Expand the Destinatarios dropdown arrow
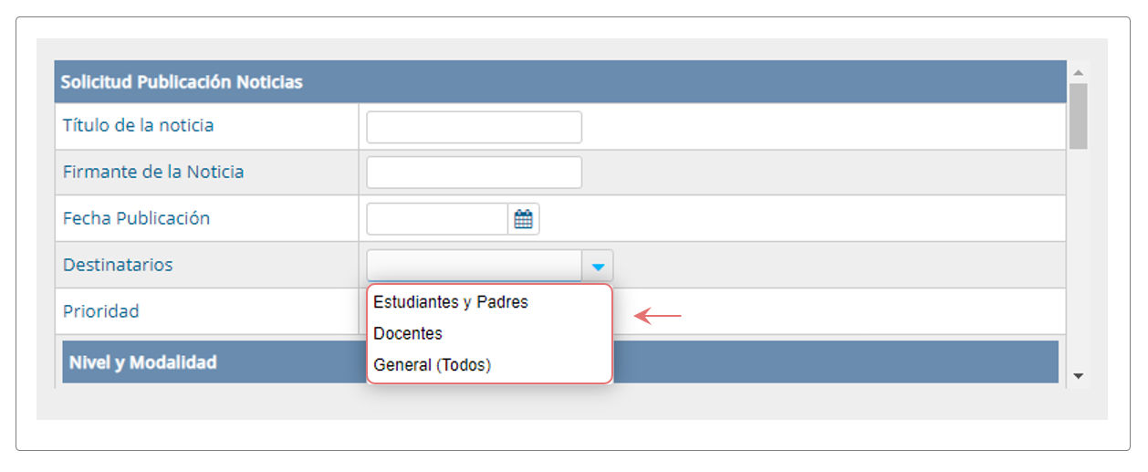 pyautogui.click(x=598, y=266)
